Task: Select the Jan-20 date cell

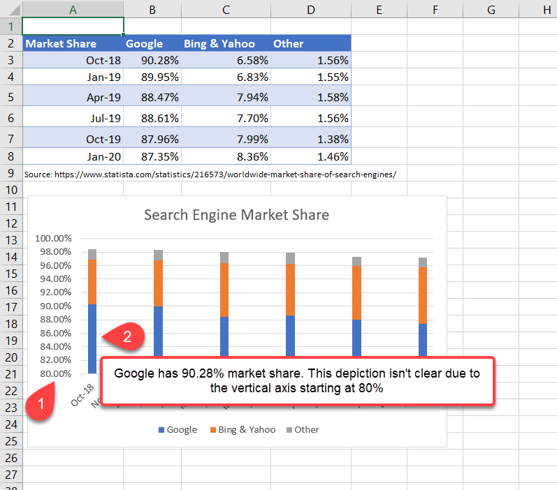Action: (x=73, y=156)
